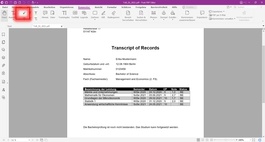Expand the left navigation panel arrow
Image resolution: width=265 pixels, height=142 pixels.
tap(8, 83)
